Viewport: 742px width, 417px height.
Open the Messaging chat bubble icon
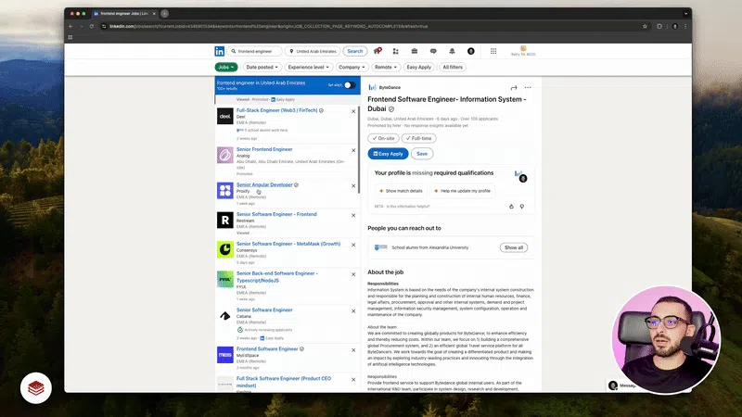pos(433,51)
